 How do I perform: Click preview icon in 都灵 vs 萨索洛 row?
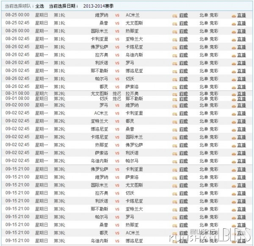point(175,87)
